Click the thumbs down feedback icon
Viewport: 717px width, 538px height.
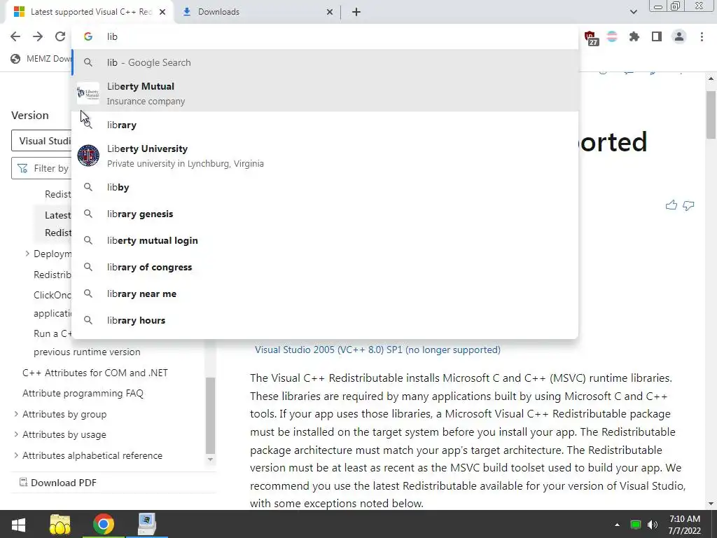[x=688, y=205]
